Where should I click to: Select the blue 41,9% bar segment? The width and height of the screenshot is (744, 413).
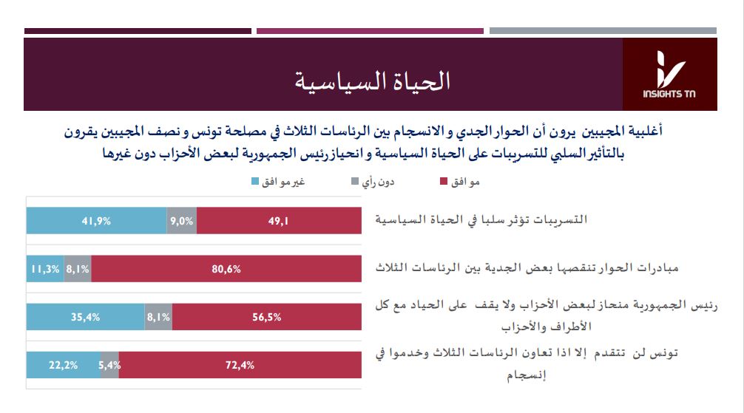[x=96, y=220]
